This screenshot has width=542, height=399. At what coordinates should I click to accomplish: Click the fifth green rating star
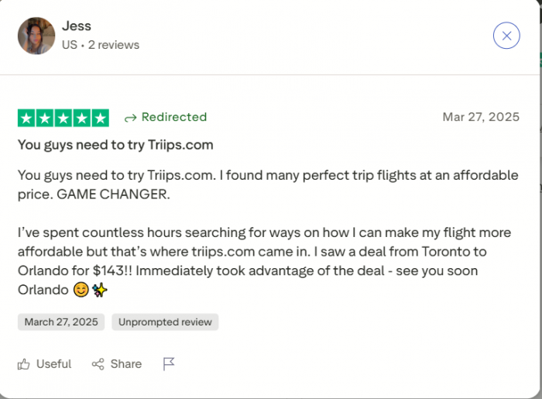(101, 118)
